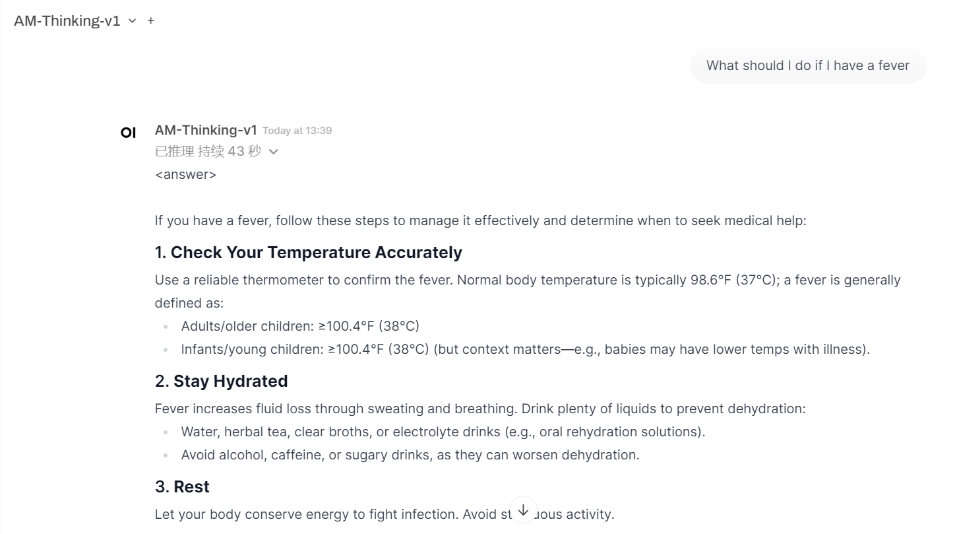
Task: Click the AM-Thinking-v1 name in the response header
Action: click(206, 130)
